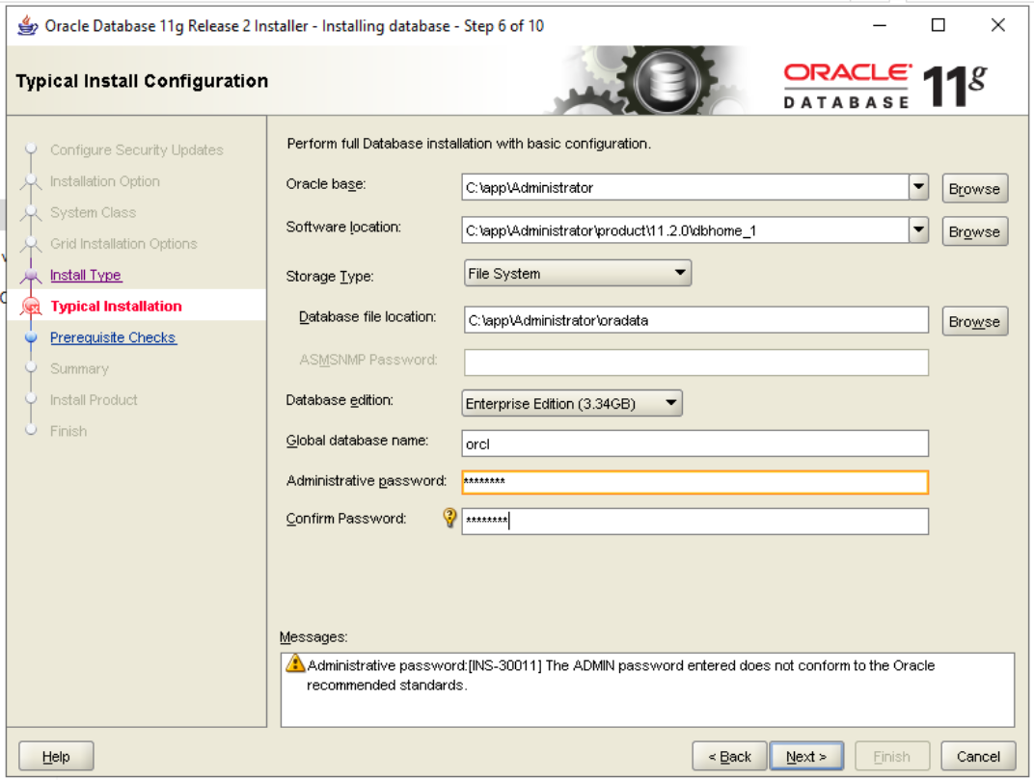Click the warning triangle icon in Messages box

[295, 663]
